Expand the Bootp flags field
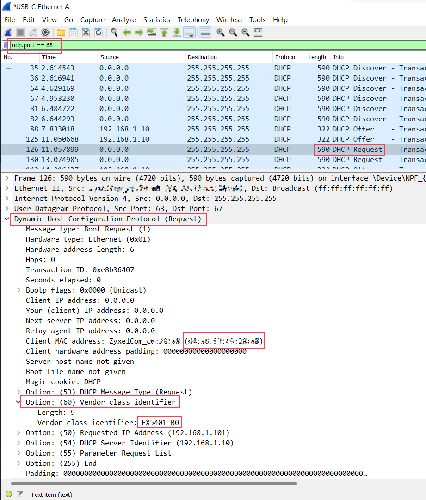This screenshot has height=500, width=426. tap(19, 290)
